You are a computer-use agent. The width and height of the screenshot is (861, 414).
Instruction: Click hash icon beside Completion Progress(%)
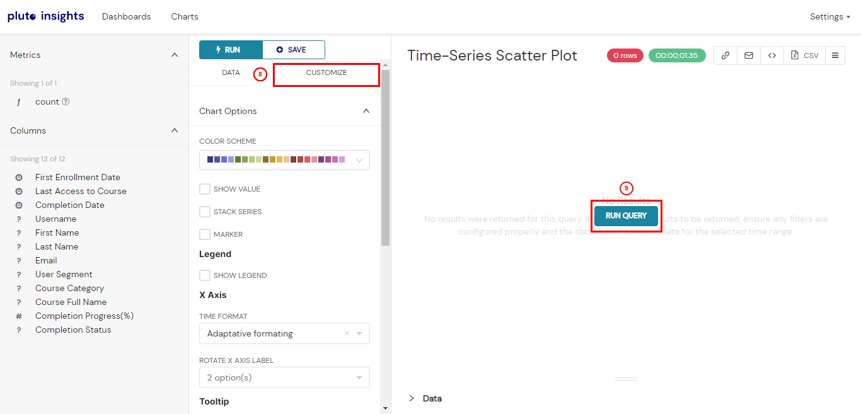[x=19, y=316]
